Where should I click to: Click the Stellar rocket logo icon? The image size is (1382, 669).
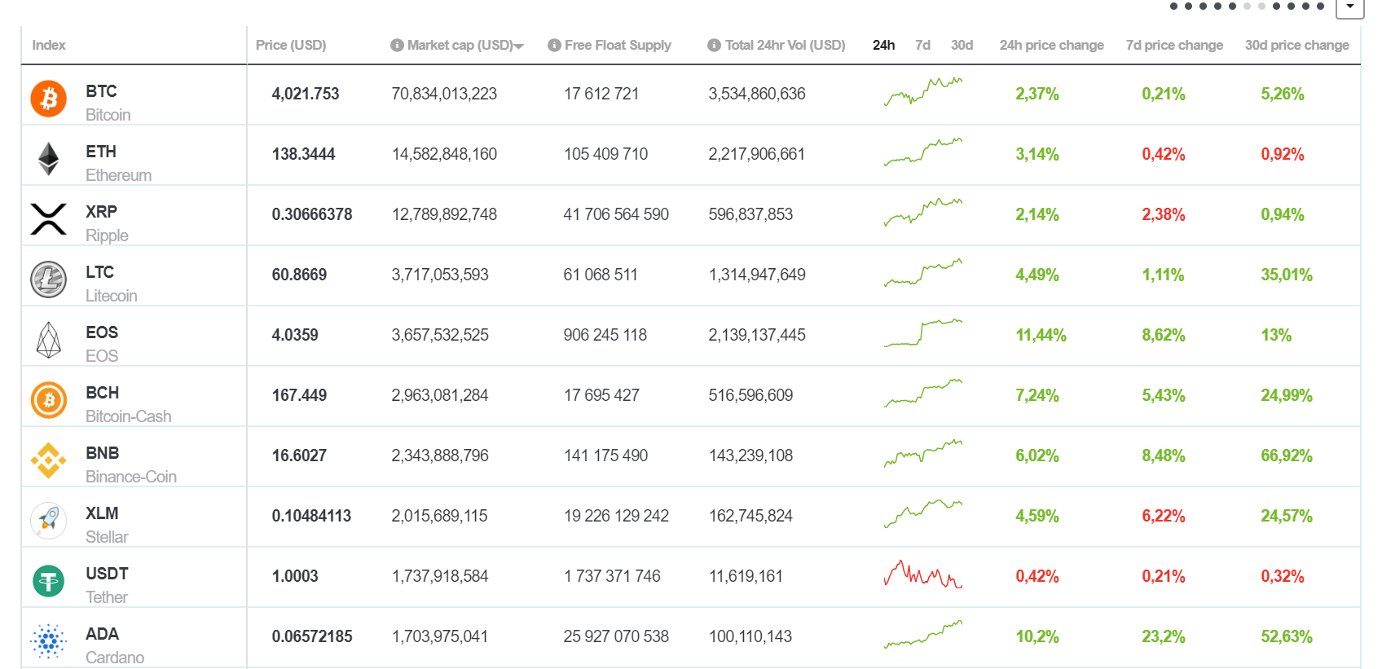coord(48,521)
